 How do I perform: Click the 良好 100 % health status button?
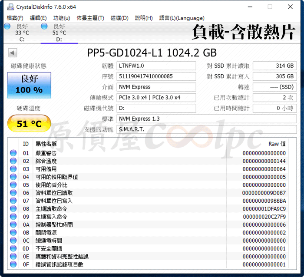pos(29,85)
